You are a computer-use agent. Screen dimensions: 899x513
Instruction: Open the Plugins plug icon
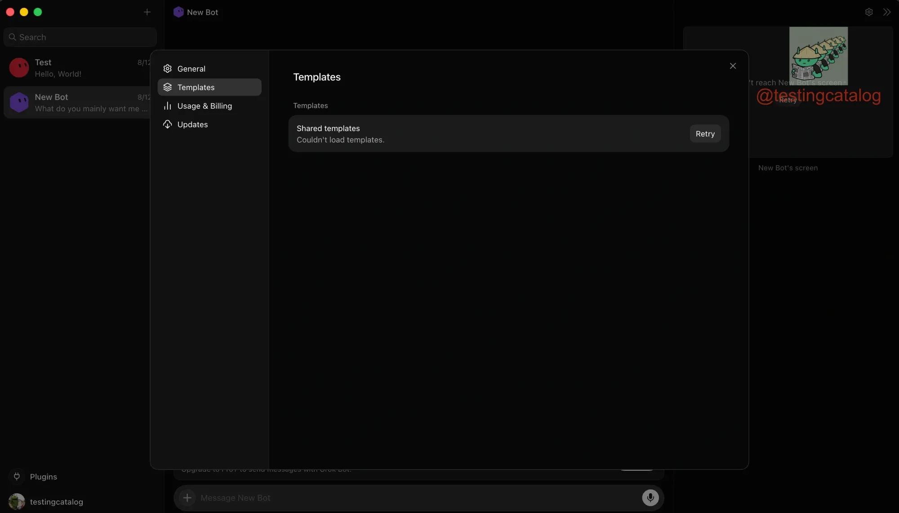pos(17,476)
